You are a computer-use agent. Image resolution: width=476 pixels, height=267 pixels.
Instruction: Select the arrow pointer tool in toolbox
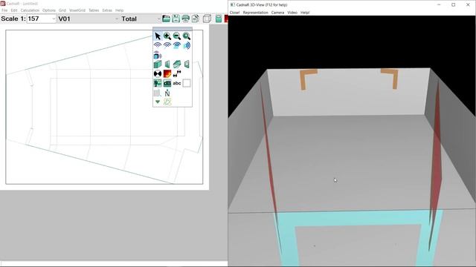tap(158, 36)
